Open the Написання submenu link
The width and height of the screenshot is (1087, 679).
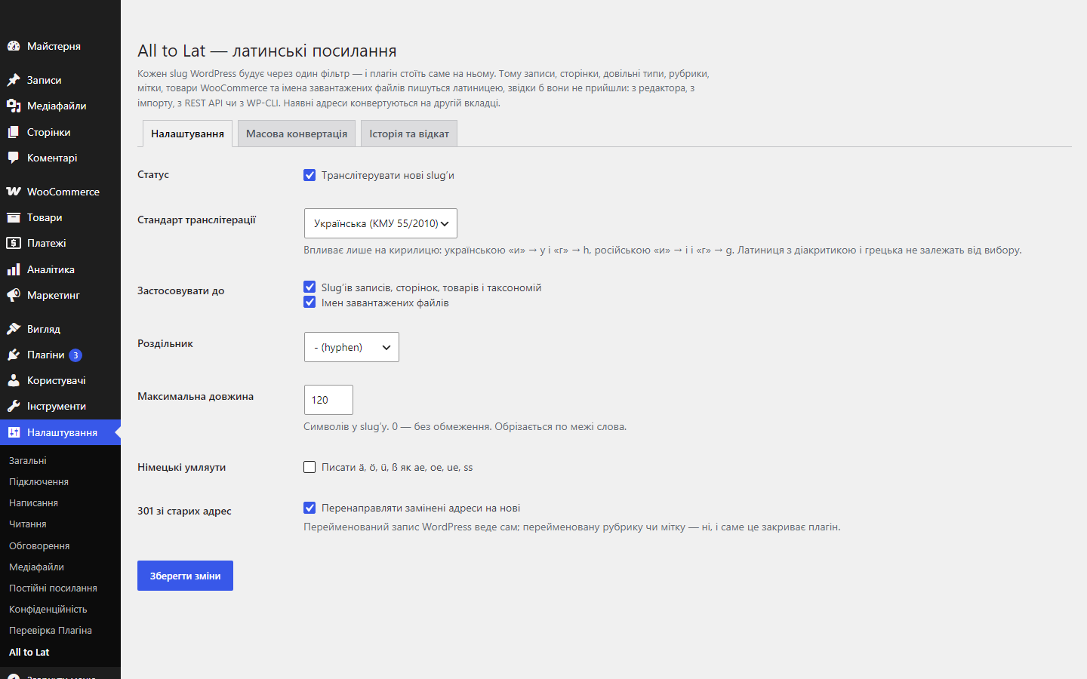click(33, 502)
